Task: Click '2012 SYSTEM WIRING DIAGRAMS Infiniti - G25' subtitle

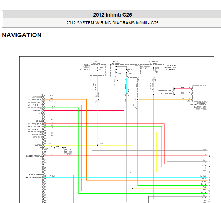Action: [112, 23]
